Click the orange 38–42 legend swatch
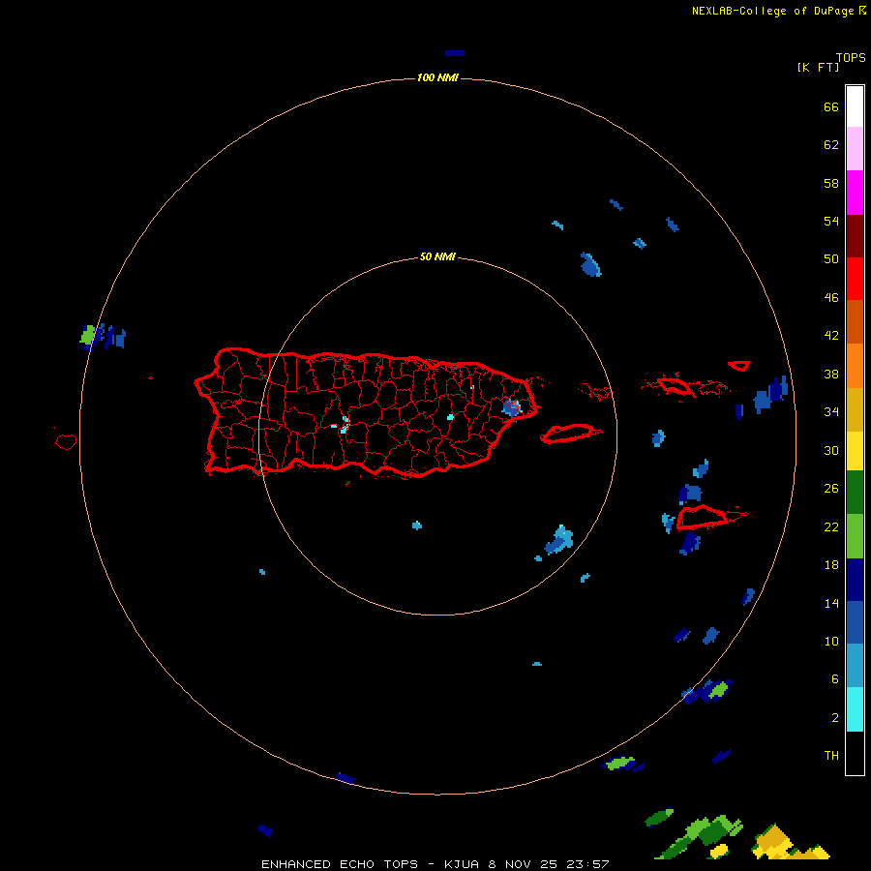 point(855,366)
